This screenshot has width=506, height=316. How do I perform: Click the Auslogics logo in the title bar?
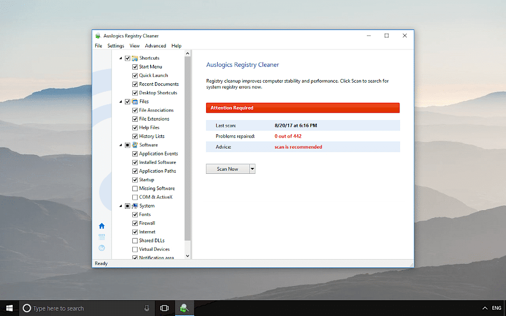point(98,36)
